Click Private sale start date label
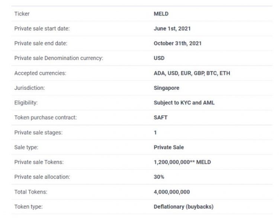This screenshot has height=218, width=279. [x=42, y=28]
